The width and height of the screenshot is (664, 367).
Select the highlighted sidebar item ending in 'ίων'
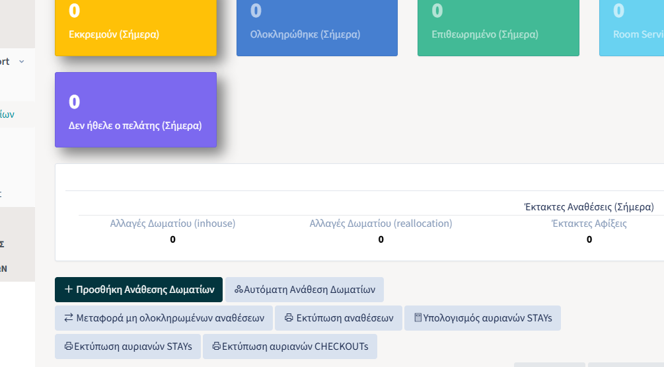tap(7, 114)
